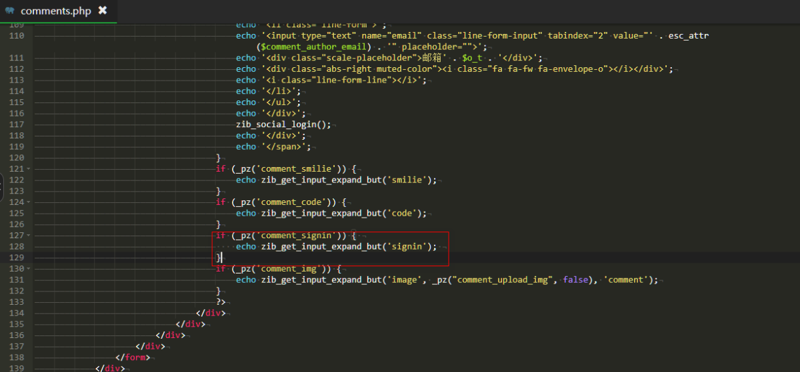Fold the comment_img if block at line 130
Screen dimensions: 800x372
point(29,269)
